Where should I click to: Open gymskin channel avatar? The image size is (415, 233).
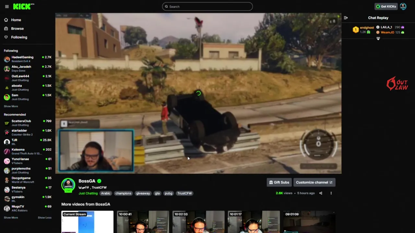[x=7, y=199]
